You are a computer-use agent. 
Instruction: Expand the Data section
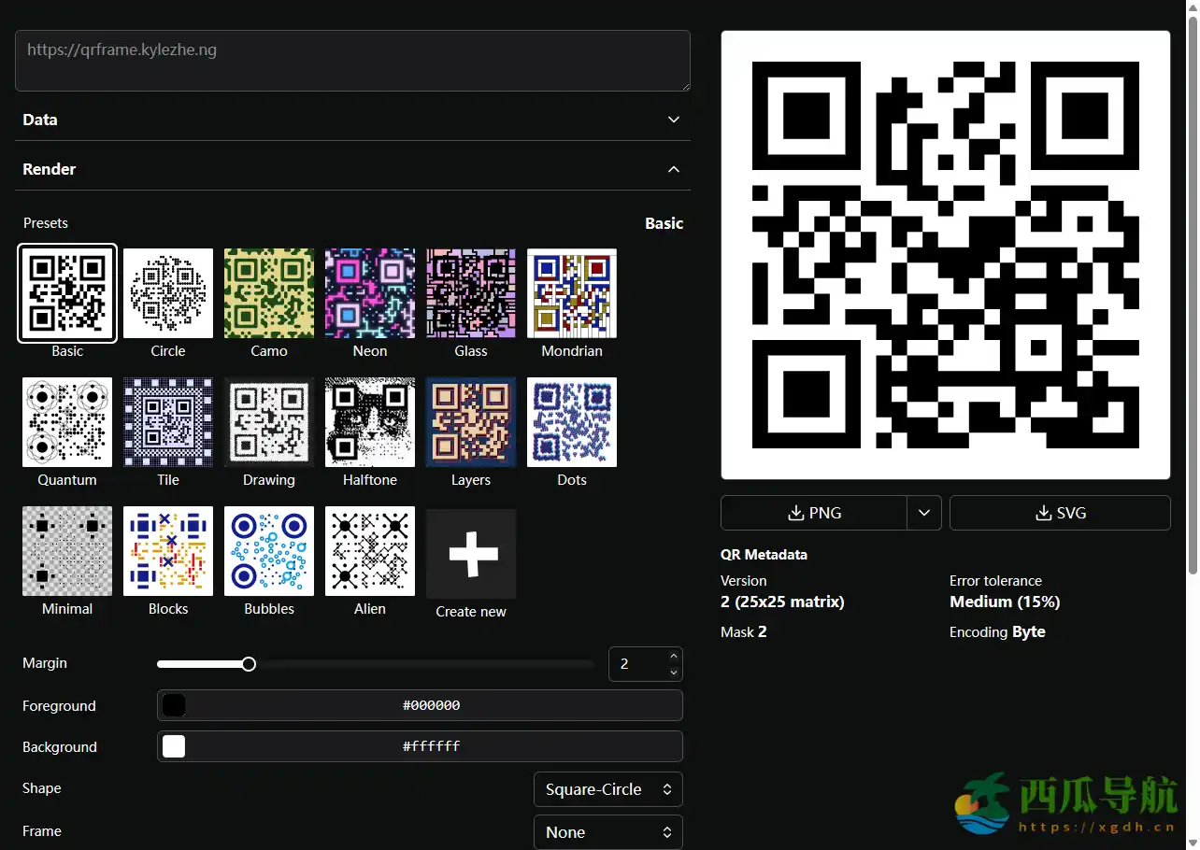673,120
